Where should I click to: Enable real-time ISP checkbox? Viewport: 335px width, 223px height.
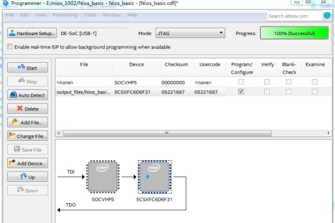click(x=10, y=47)
